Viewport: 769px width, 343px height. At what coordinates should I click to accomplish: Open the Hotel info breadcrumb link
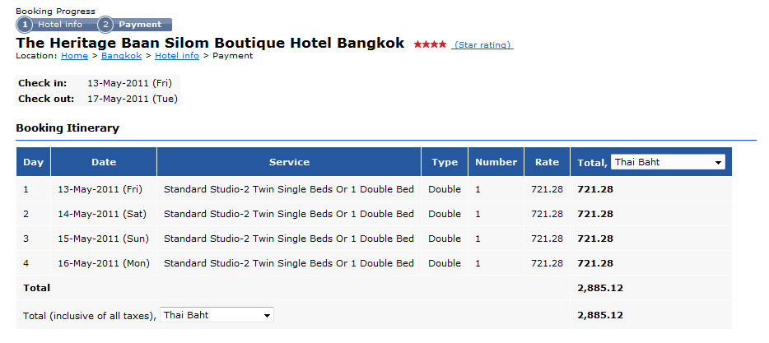click(x=177, y=56)
